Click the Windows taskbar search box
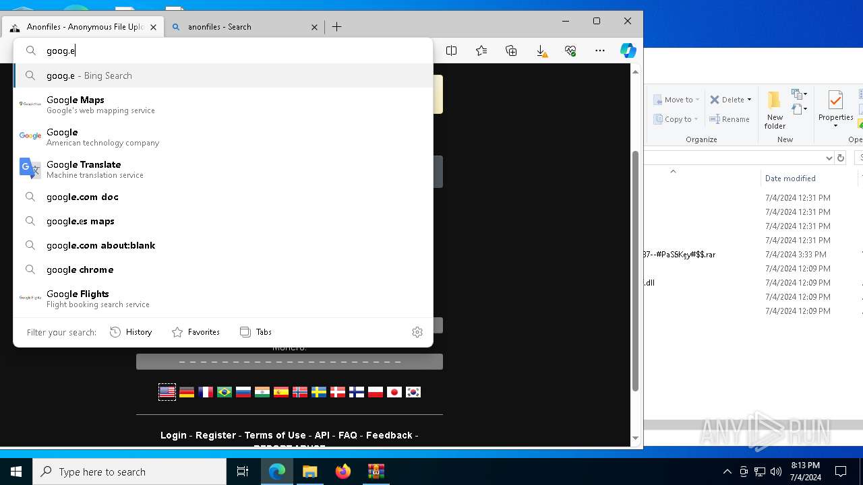This screenshot has height=485, width=863. click(129, 472)
